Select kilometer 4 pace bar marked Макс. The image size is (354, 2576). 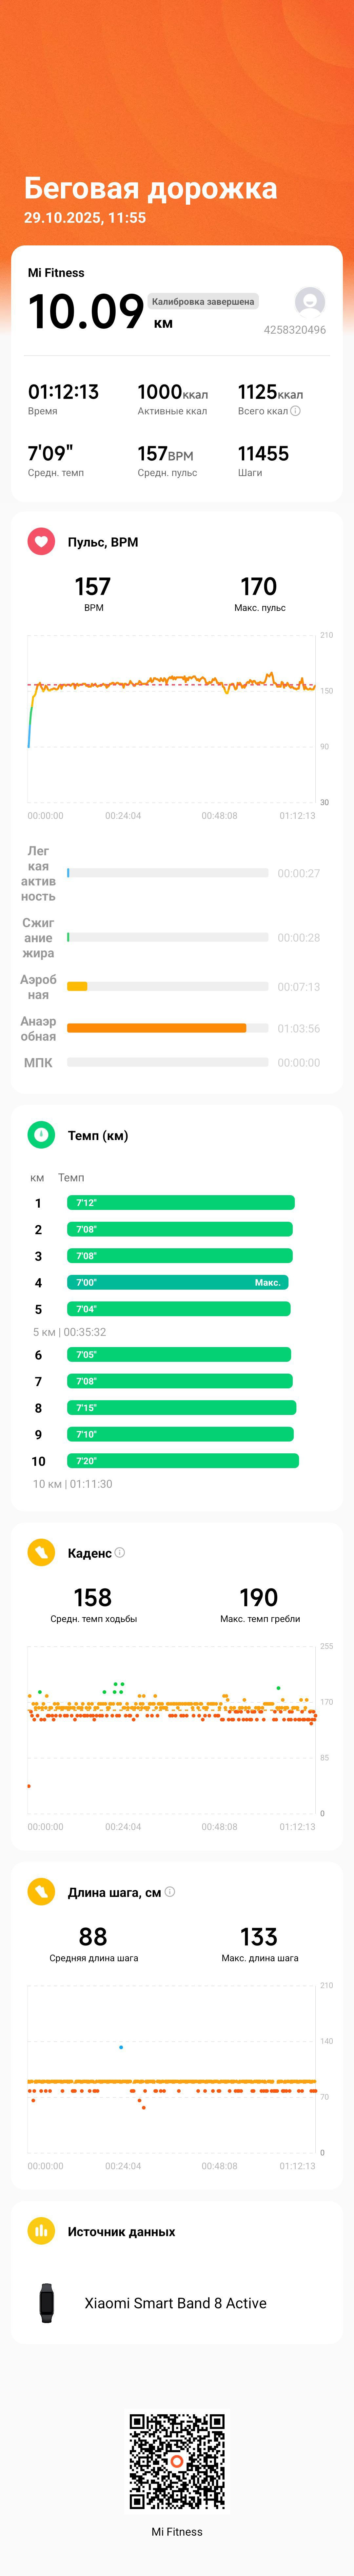pos(178,1282)
